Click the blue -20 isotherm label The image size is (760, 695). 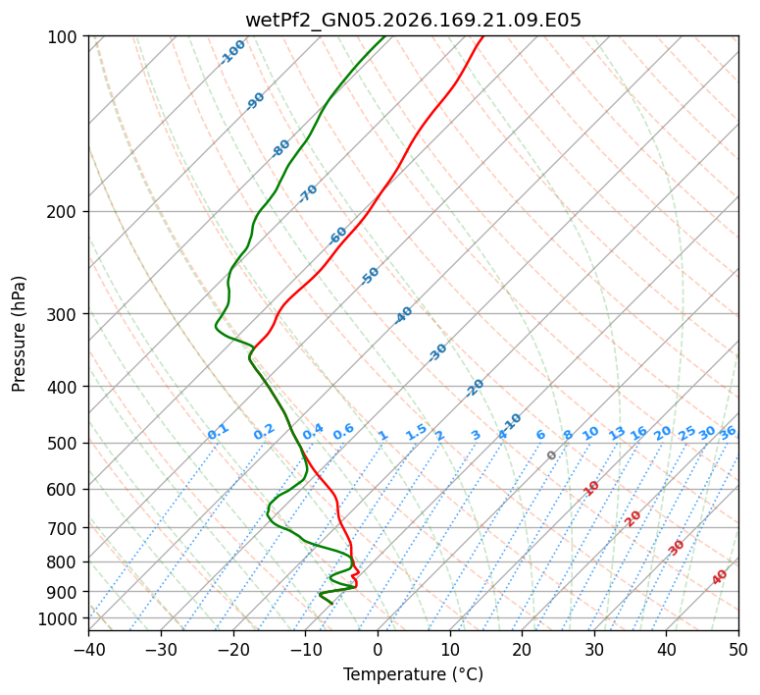point(475,388)
